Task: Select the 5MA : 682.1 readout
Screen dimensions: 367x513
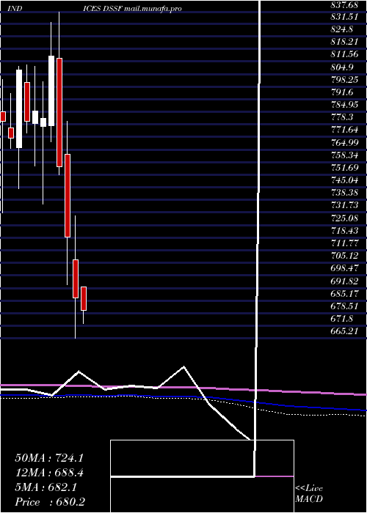Action: click(x=46, y=487)
